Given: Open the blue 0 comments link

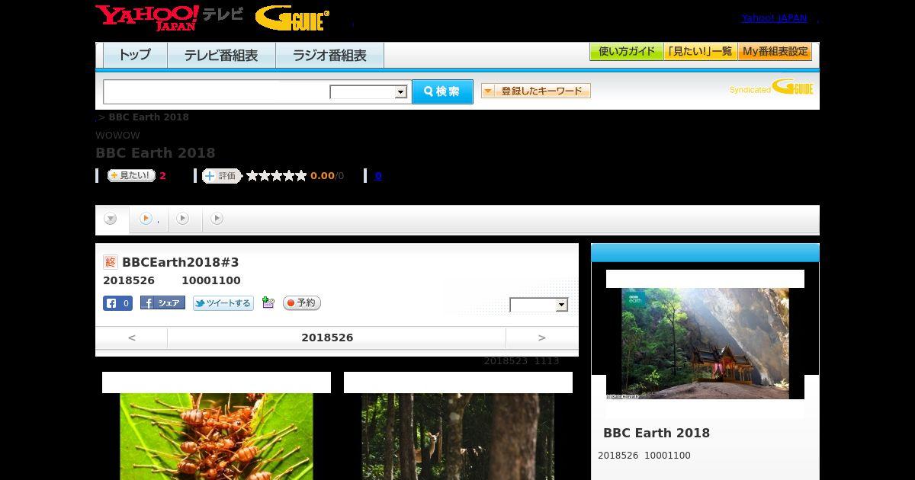Looking at the screenshot, I should pyautogui.click(x=378, y=176).
